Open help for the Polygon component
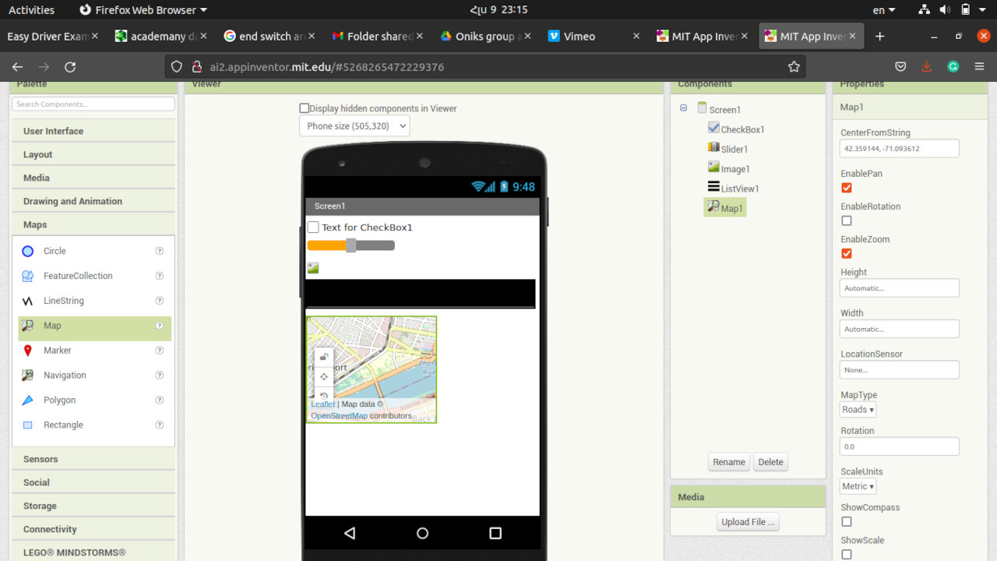Viewport: 997px width, 561px height. point(160,400)
